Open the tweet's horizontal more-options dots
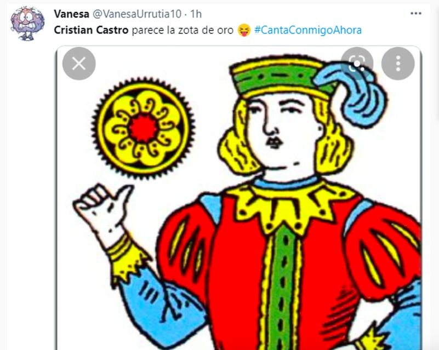Viewport: 439px width, 350px height. pos(416,14)
